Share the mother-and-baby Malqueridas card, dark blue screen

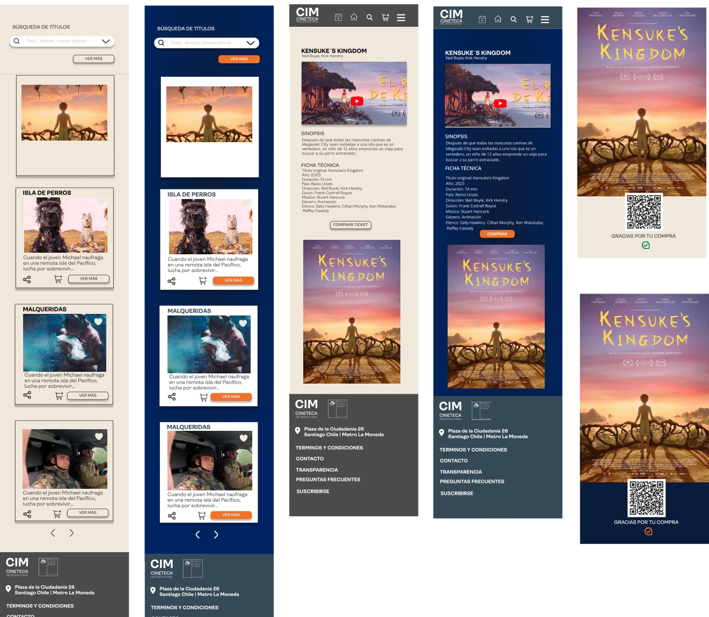coord(172,397)
